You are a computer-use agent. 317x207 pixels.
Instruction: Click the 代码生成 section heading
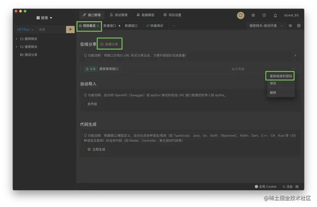pyautogui.click(x=88, y=124)
